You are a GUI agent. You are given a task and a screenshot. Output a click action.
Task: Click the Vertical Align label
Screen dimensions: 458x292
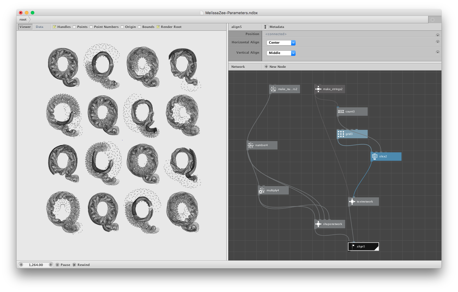pyautogui.click(x=248, y=53)
